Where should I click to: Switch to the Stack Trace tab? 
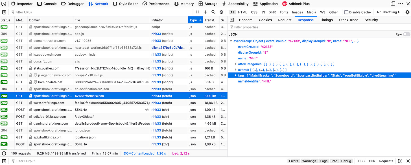[x=349, y=20]
